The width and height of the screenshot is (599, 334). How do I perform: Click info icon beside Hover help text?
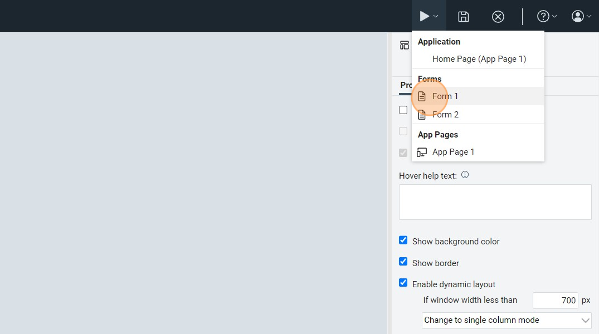pos(465,175)
